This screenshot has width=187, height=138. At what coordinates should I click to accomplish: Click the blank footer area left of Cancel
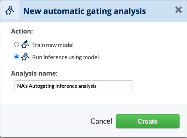tap(45, 121)
